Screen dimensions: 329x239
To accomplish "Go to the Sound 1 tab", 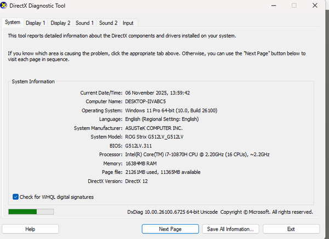I will (84, 23).
